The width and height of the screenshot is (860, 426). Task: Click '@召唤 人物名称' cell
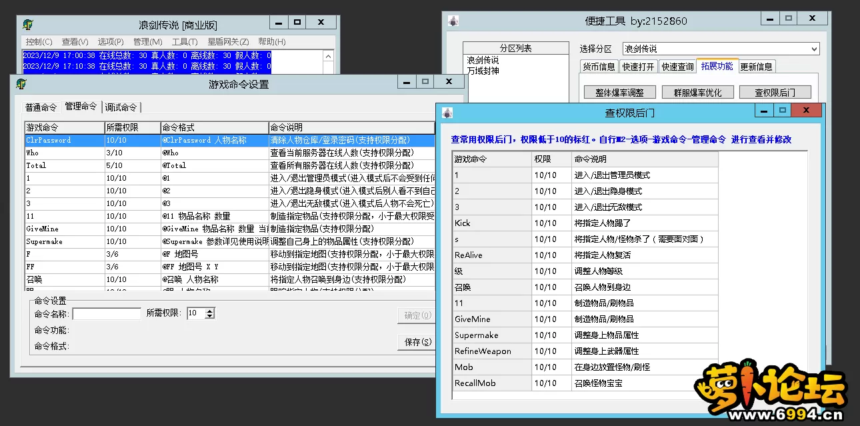click(214, 279)
